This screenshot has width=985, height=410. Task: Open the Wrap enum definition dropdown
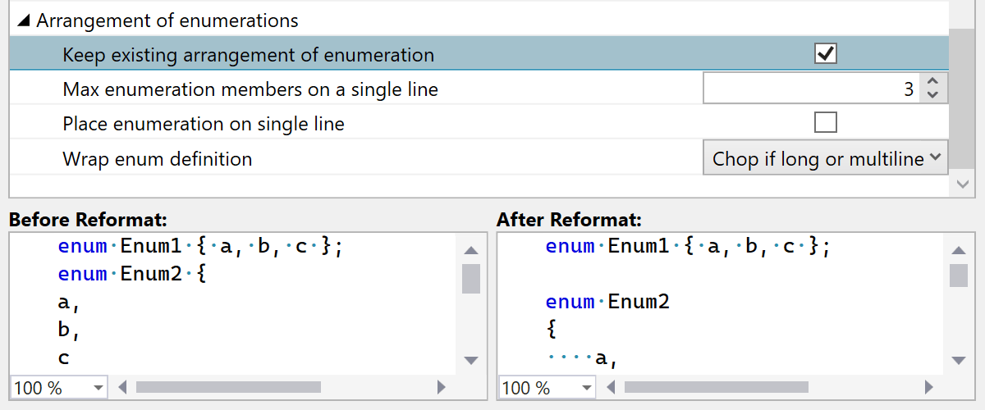[x=825, y=158]
